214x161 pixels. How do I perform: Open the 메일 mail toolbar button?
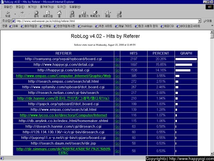point(107,14)
